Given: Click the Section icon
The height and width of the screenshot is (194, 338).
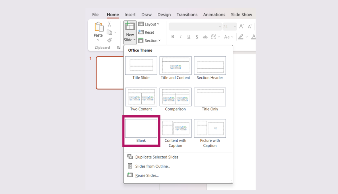Looking at the screenshot, I should pos(141,40).
